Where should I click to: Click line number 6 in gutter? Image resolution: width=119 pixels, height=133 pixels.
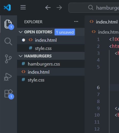point(98,87)
